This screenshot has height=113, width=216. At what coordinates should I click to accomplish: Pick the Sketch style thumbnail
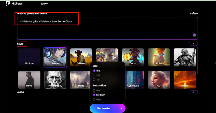(x=185, y=57)
